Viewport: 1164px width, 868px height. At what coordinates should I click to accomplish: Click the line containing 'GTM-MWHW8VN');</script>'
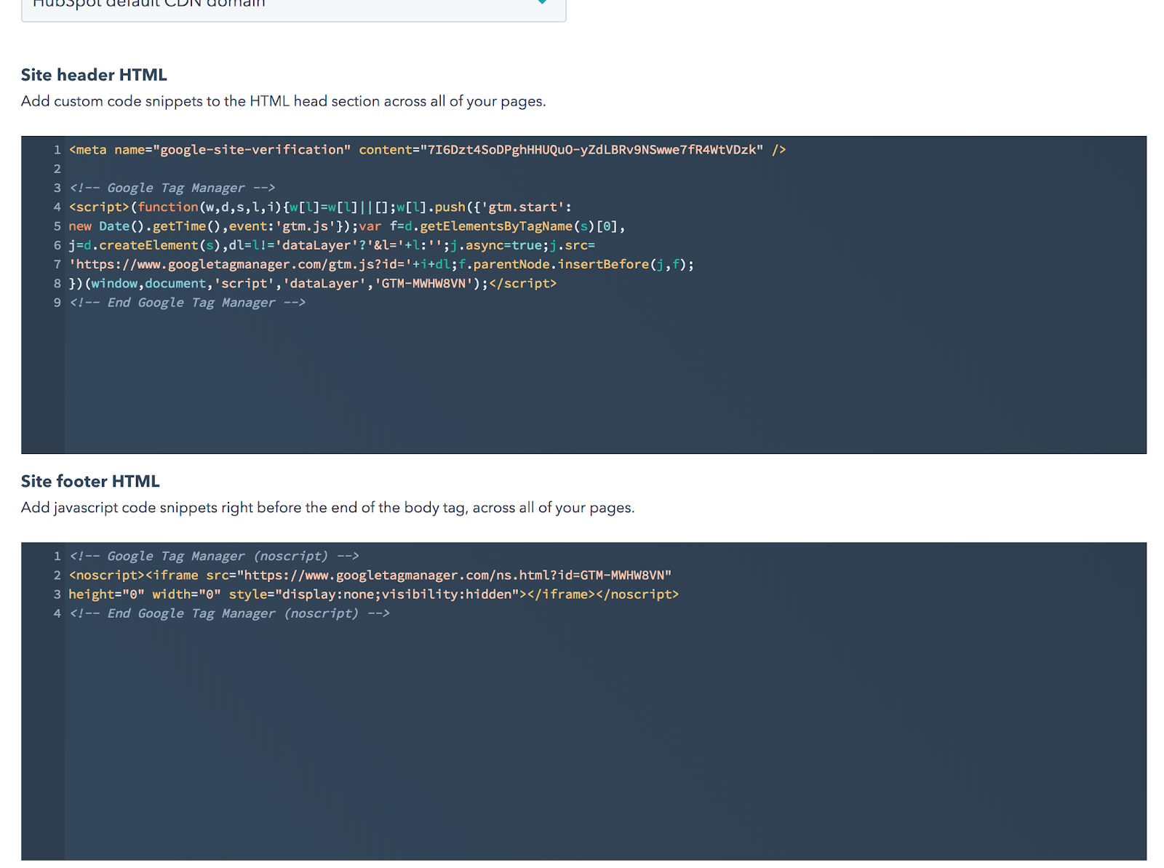[x=313, y=283]
